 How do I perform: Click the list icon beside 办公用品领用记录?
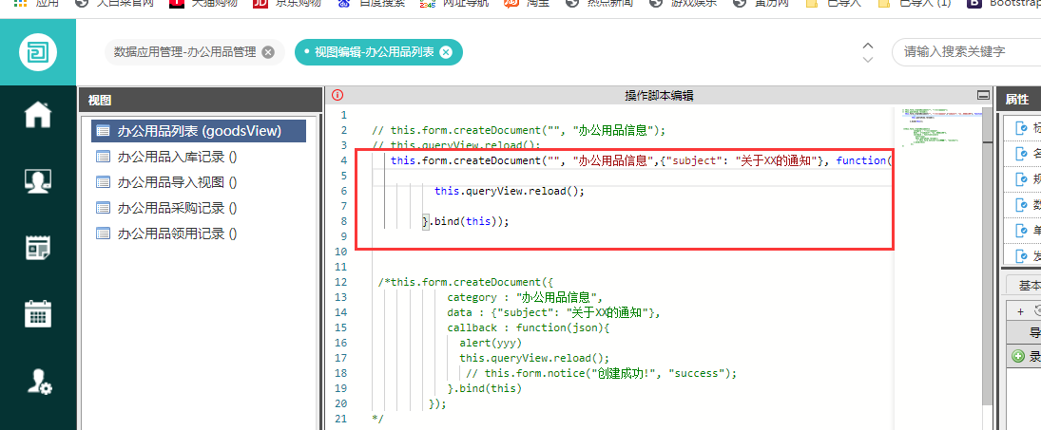tap(103, 234)
